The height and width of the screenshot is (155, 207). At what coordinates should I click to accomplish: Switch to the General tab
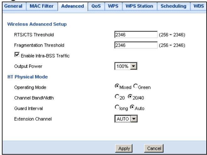13,6
